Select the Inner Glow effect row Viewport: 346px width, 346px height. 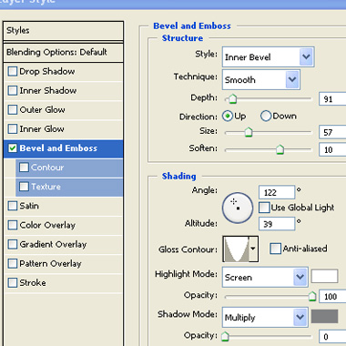pos(64,129)
